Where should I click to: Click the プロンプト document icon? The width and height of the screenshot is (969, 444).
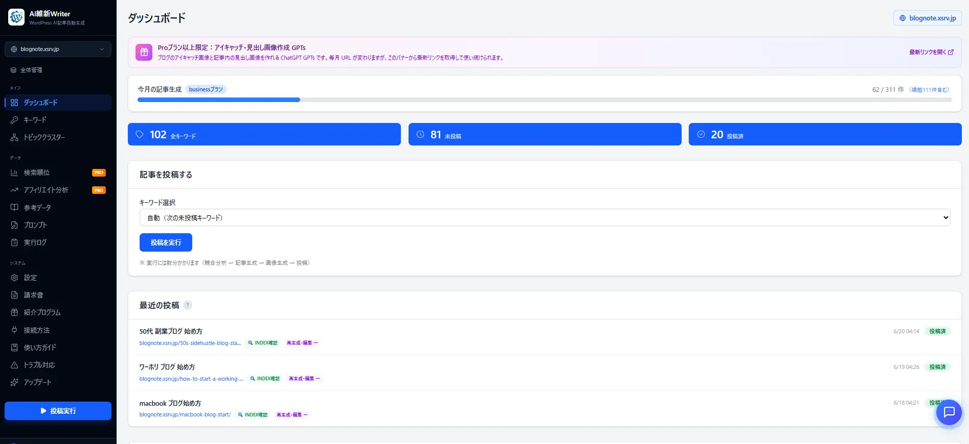coord(14,225)
